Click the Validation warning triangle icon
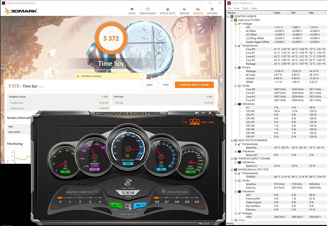This screenshot has height=226, width=327. tap(78, 76)
